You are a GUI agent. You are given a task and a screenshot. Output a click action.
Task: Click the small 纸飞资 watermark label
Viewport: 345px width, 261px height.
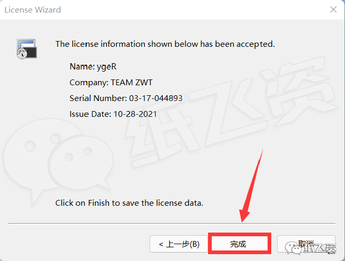pyautogui.click(x=320, y=249)
